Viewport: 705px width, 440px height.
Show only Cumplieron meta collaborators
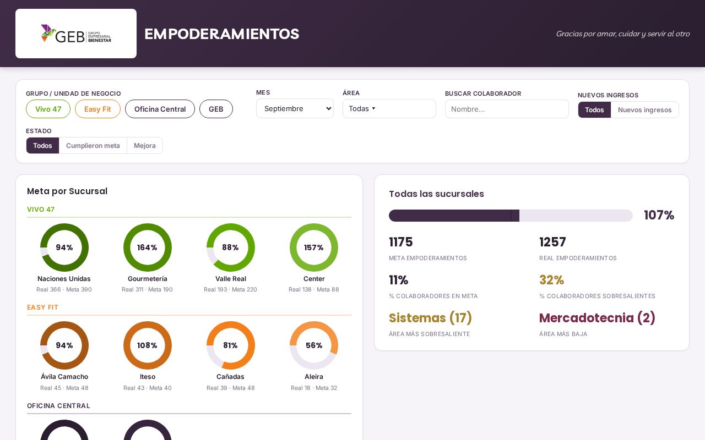tap(93, 146)
